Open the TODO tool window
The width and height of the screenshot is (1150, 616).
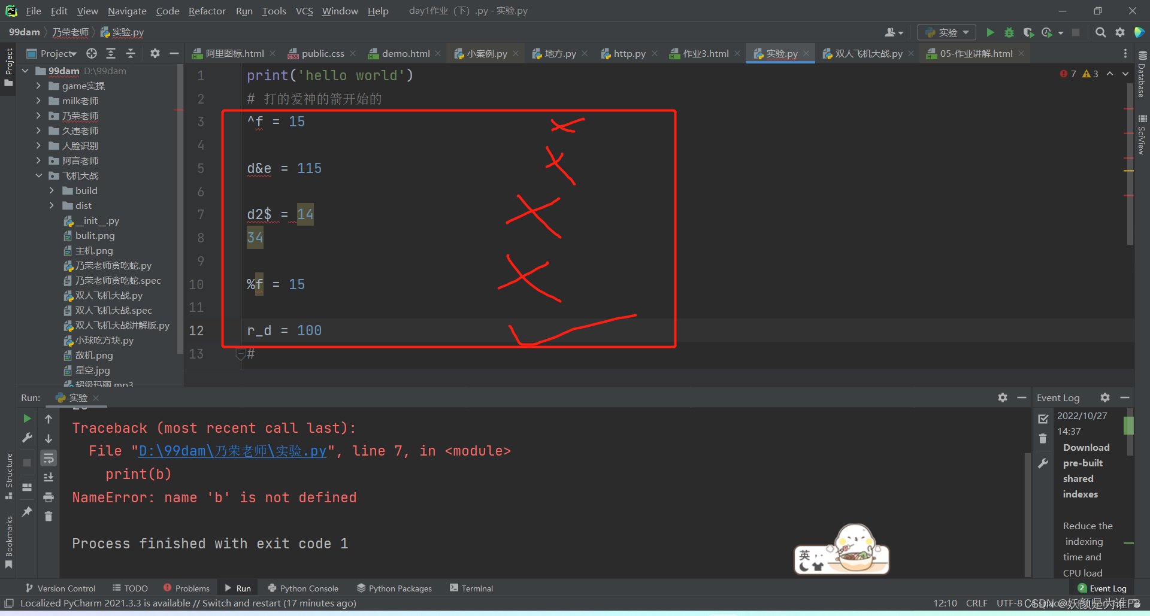click(x=130, y=588)
